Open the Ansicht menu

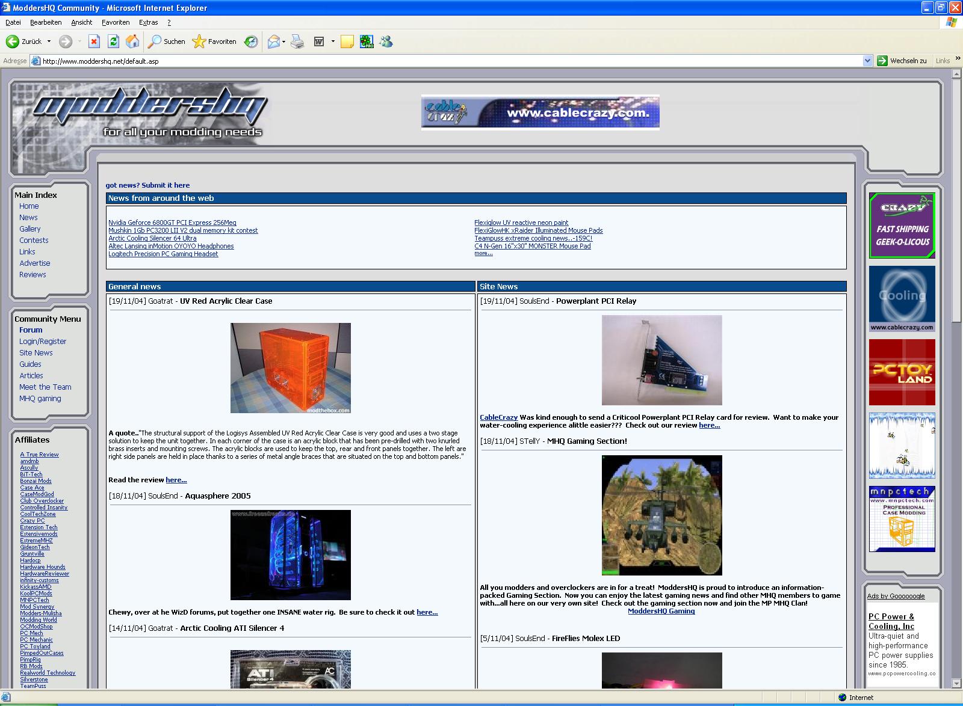tap(81, 22)
